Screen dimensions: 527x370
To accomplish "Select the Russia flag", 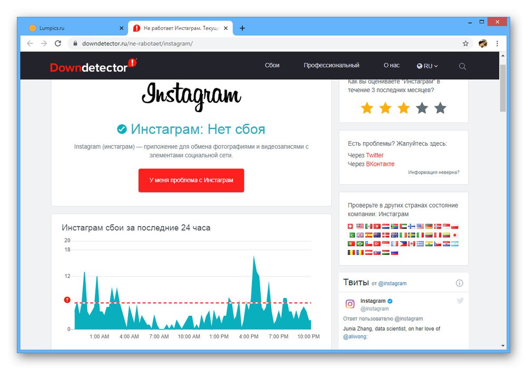I will (x=395, y=252).
